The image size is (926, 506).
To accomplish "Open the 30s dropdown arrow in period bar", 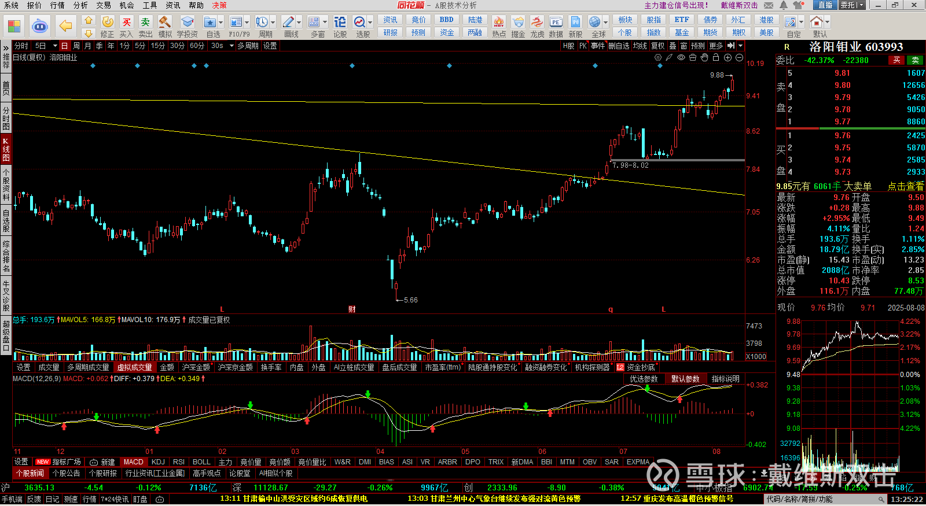I will [x=231, y=46].
